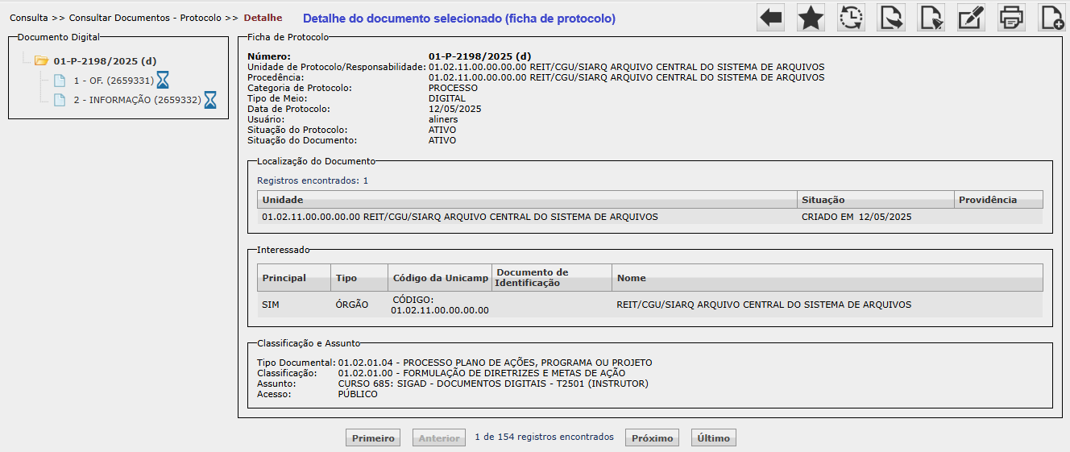The image size is (1070, 452).
Task: Click the Unidade column header
Action: pos(282,200)
